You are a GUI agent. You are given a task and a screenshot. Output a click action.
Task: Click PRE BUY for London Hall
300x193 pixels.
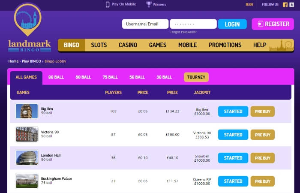(262, 158)
